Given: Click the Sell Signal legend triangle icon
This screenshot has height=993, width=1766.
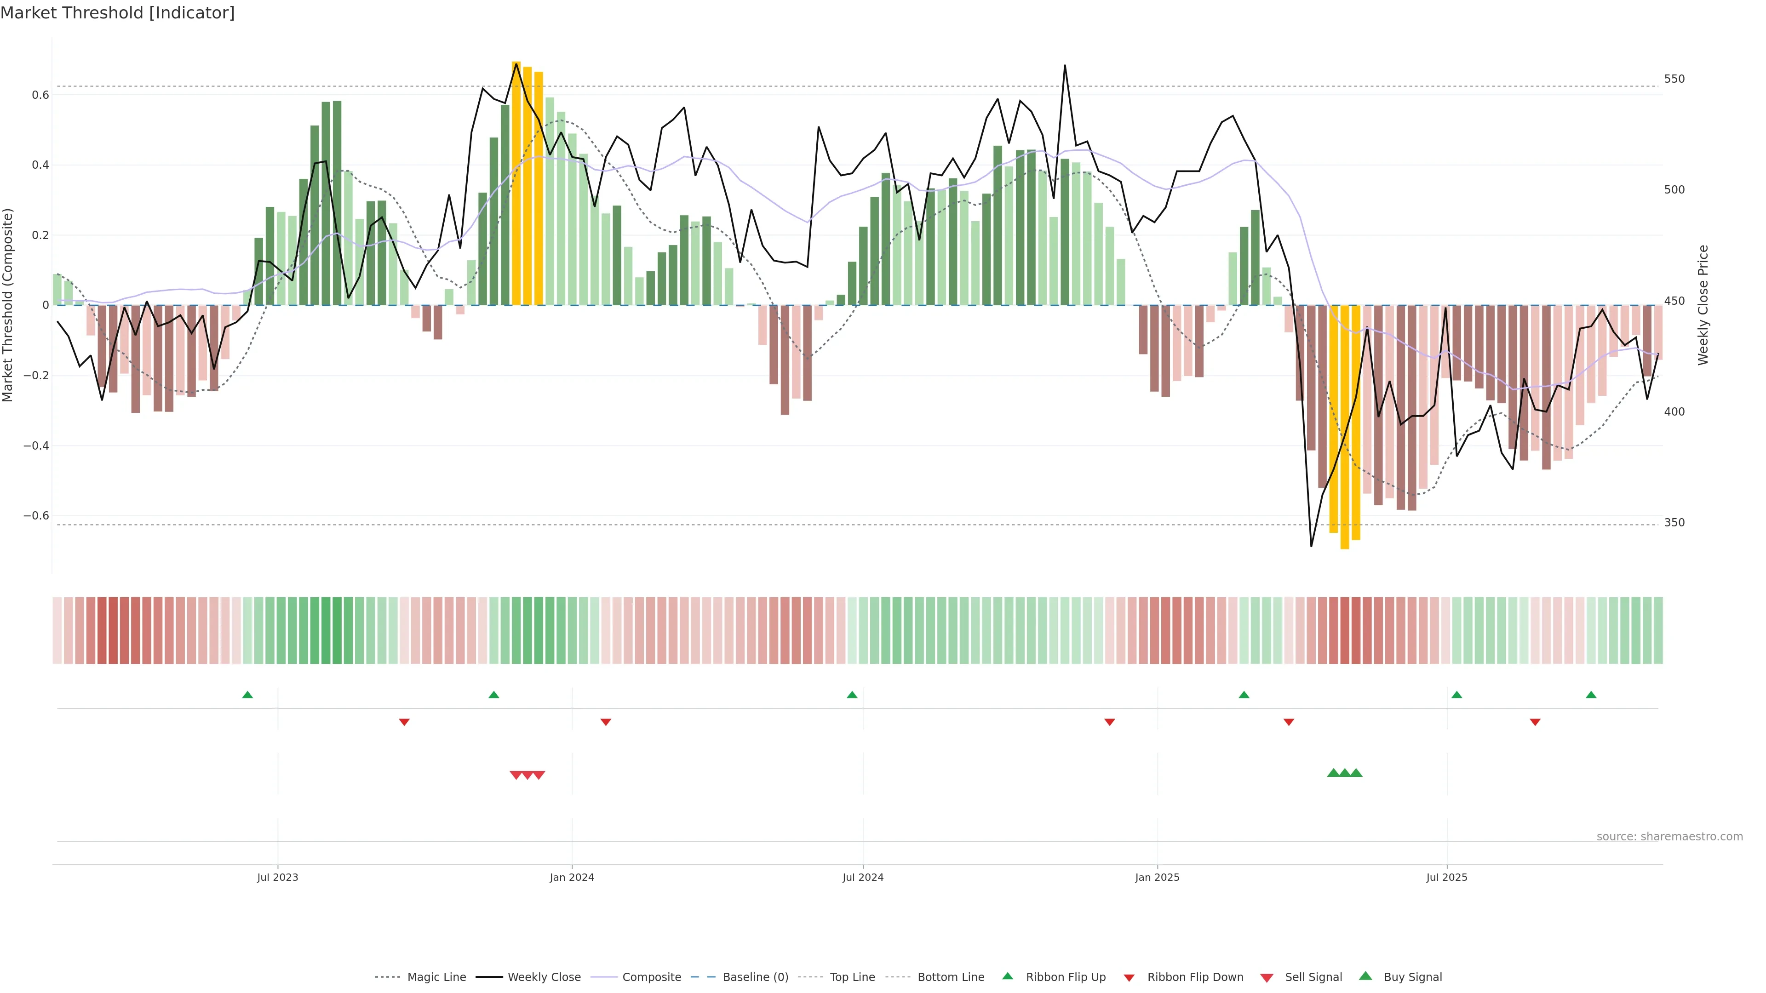Looking at the screenshot, I should [1266, 978].
